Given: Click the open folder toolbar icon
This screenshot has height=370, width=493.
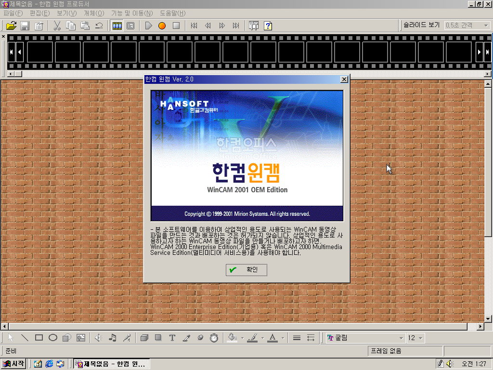Looking at the screenshot, I should (12, 26).
